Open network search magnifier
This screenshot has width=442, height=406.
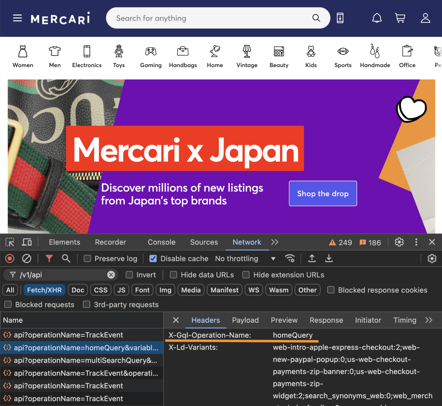66,258
